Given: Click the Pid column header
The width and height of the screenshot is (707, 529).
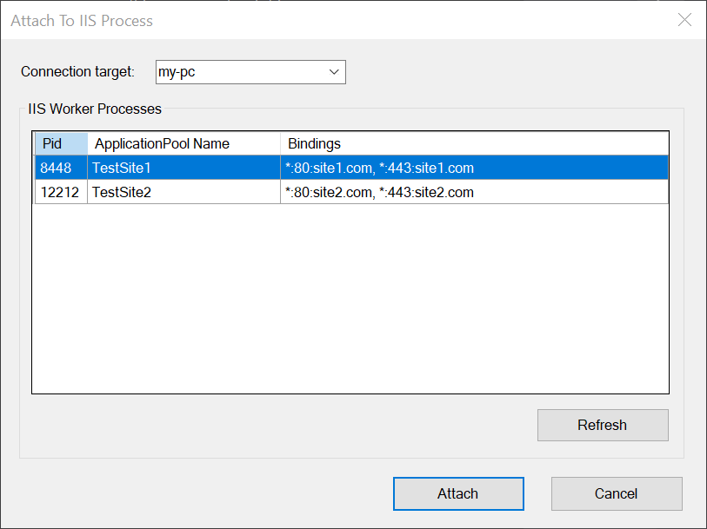Looking at the screenshot, I should pyautogui.click(x=59, y=143).
